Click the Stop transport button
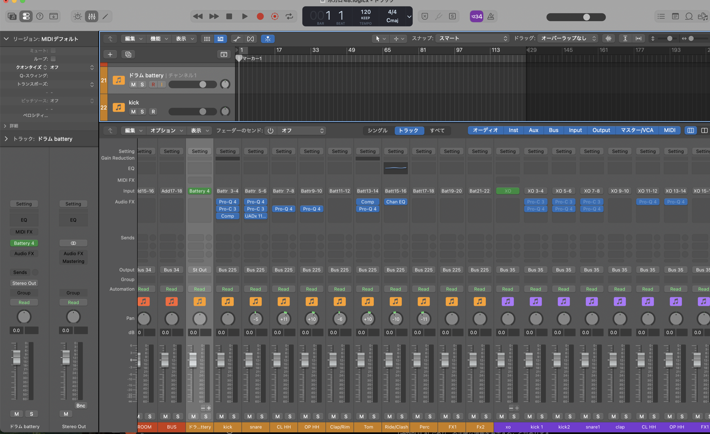710x434 pixels. tap(229, 16)
